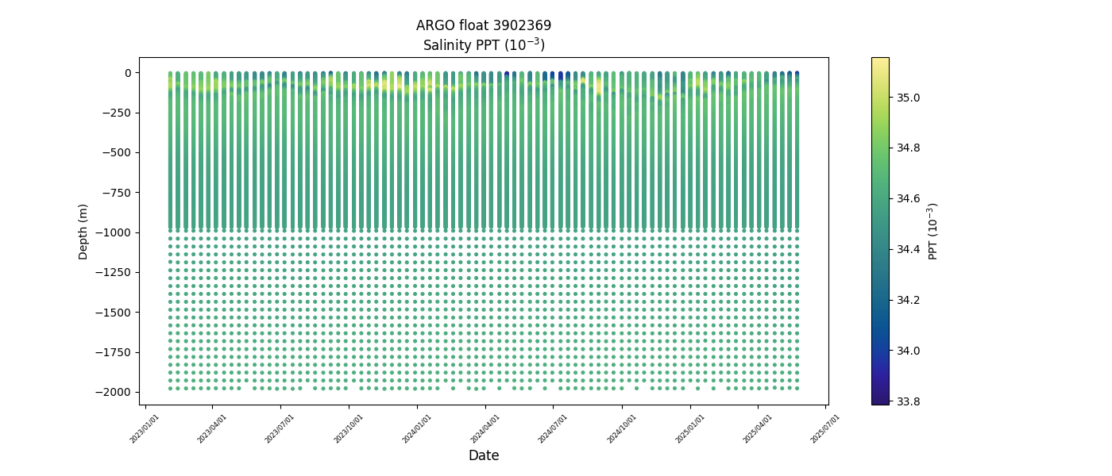Click the −1750 depth tick label
The height and width of the screenshot is (476, 1112).
[114, 352]
